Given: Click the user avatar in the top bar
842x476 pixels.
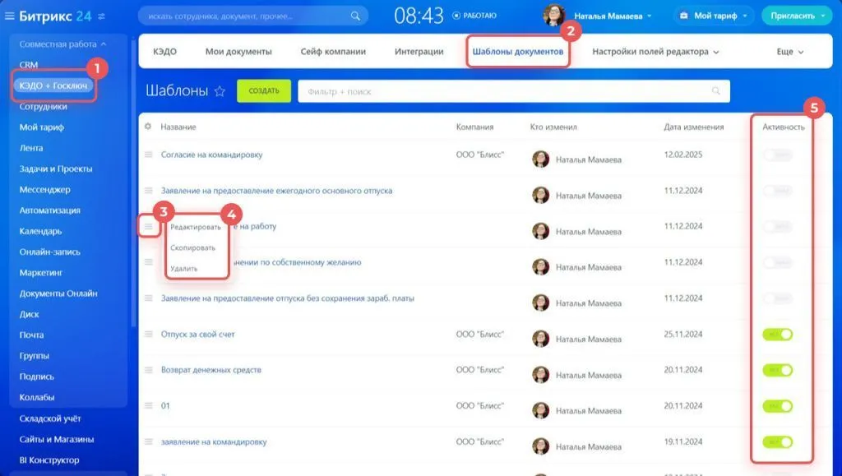Looking at the screenshot, I should click(554, 16).
